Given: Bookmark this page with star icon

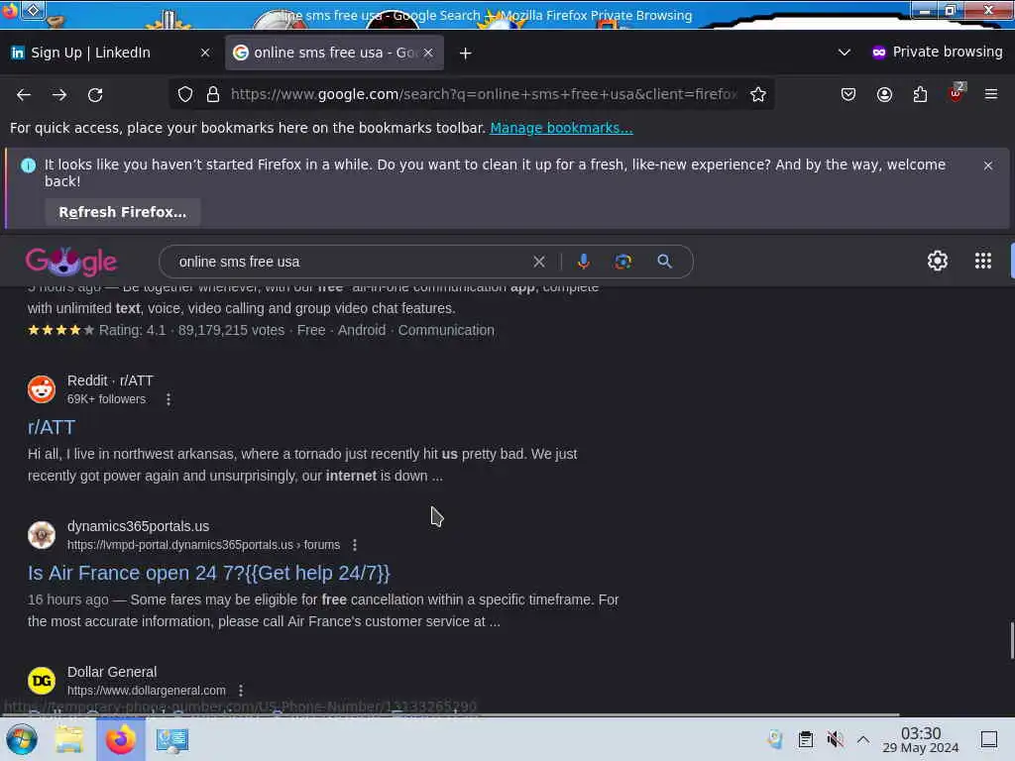Looking at the screenshot, I should (758, 94).
